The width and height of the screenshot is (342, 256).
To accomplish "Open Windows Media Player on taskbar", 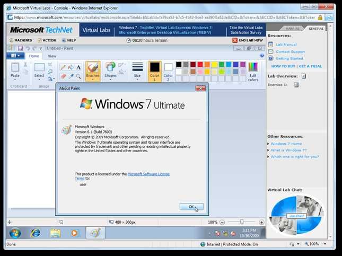I will click(75, 233).
